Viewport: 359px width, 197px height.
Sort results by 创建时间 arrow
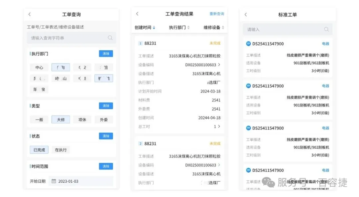[x=154, y=28]
